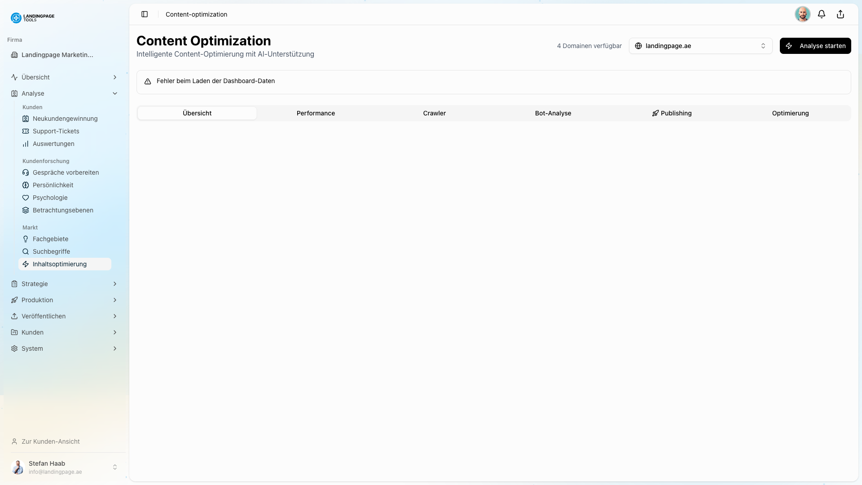862x485 pixels.
Task: Select the Psychologie heart icon
Action: (26, 198)
